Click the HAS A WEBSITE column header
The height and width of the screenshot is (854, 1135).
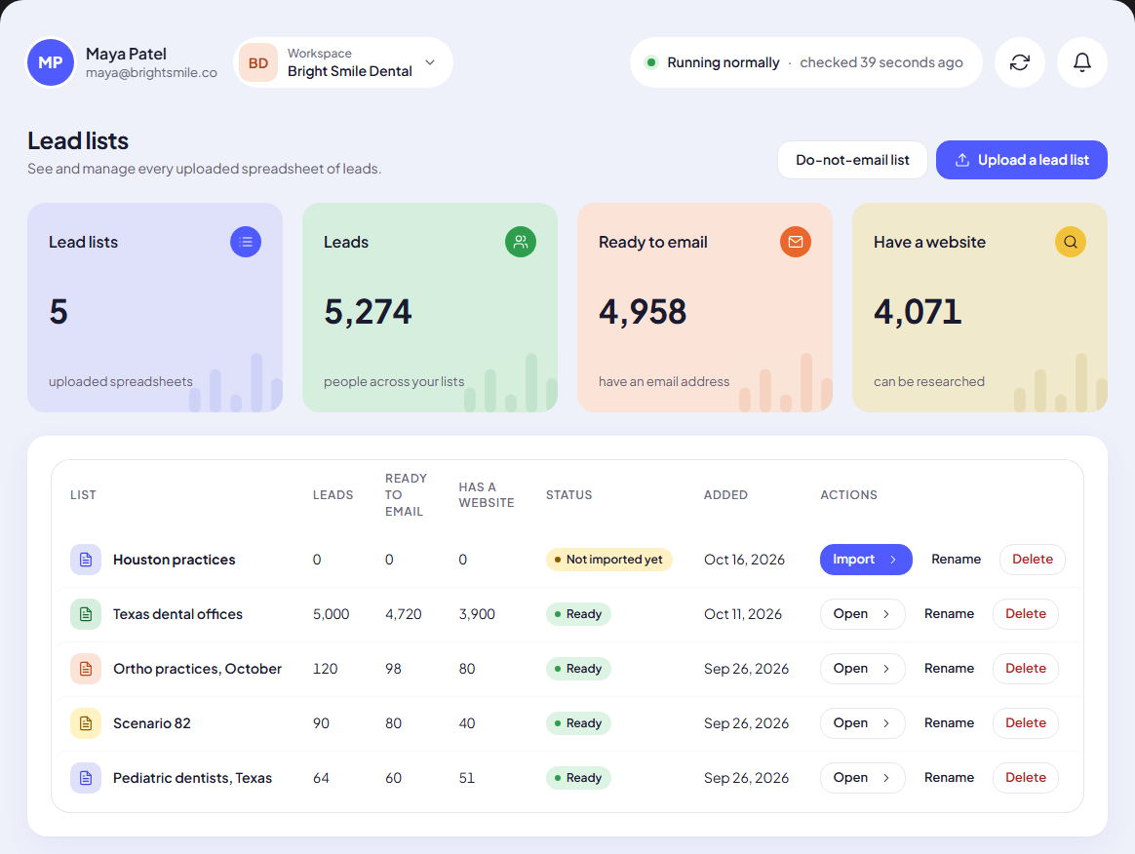(x=487, y=495)
